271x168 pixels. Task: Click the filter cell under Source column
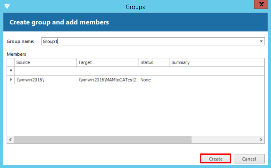(46, 71)
